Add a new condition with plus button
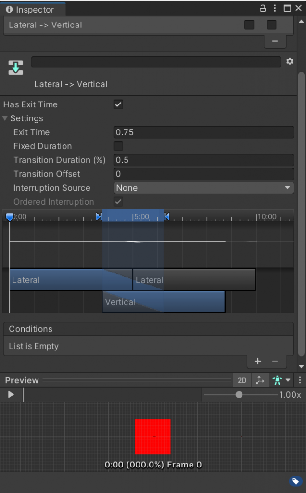This screenshot has height=493, width=306. pyautogui.click(x=258, y=361)
